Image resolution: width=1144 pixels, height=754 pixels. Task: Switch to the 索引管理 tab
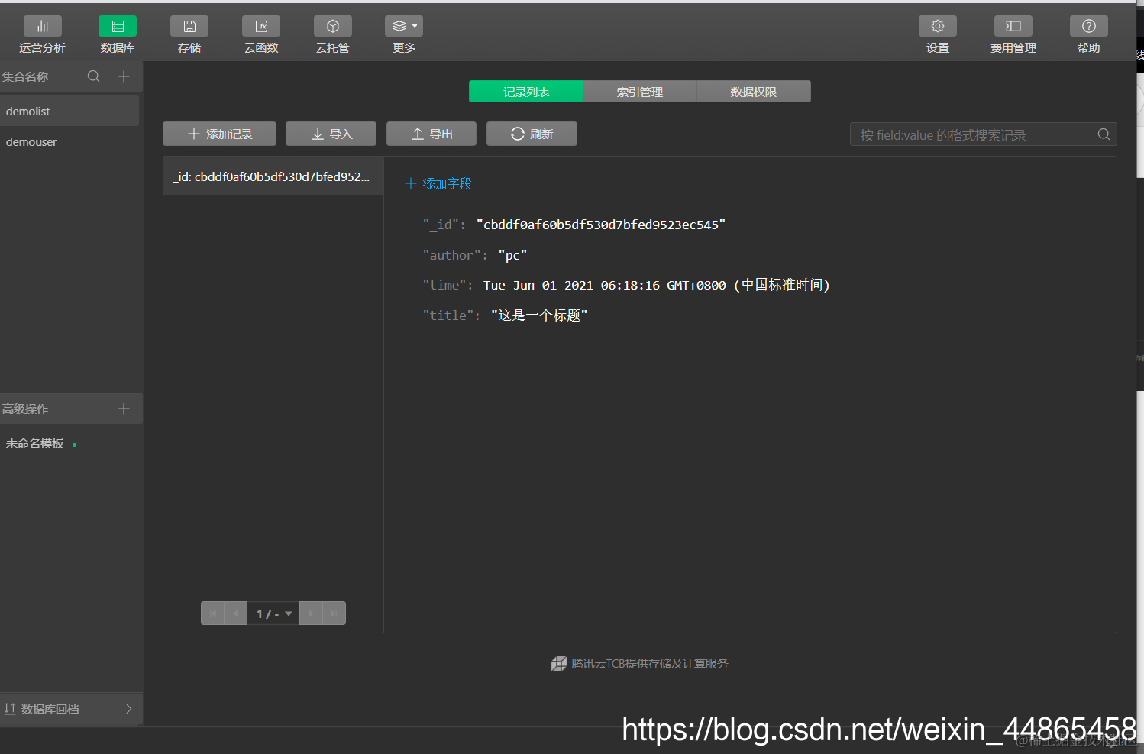coord(640,92)
